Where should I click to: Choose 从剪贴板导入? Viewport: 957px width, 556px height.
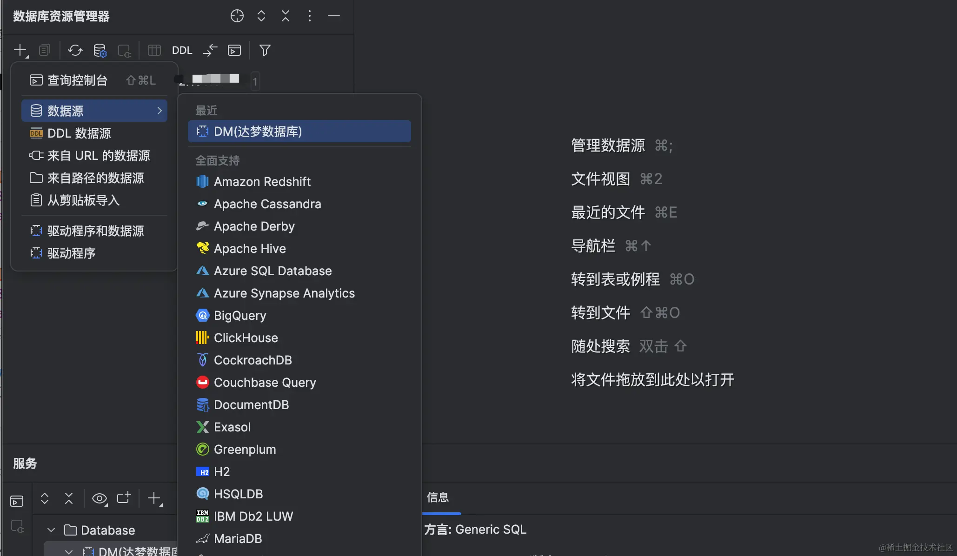click(94, 200)
